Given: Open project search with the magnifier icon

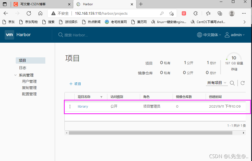Looking at the screenshot, I should pos(232,83).
